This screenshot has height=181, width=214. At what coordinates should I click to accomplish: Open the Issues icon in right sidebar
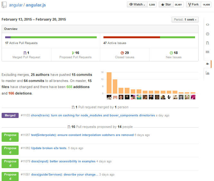[x=208, y=34]
